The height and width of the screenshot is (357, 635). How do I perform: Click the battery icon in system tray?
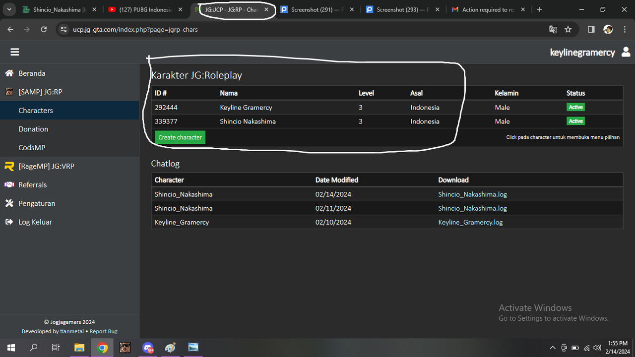(575, 348)
